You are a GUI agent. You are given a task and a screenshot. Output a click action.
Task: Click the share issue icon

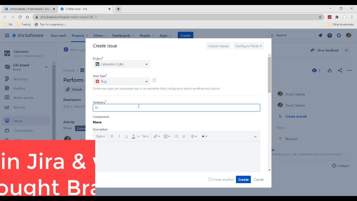point(340,70)
